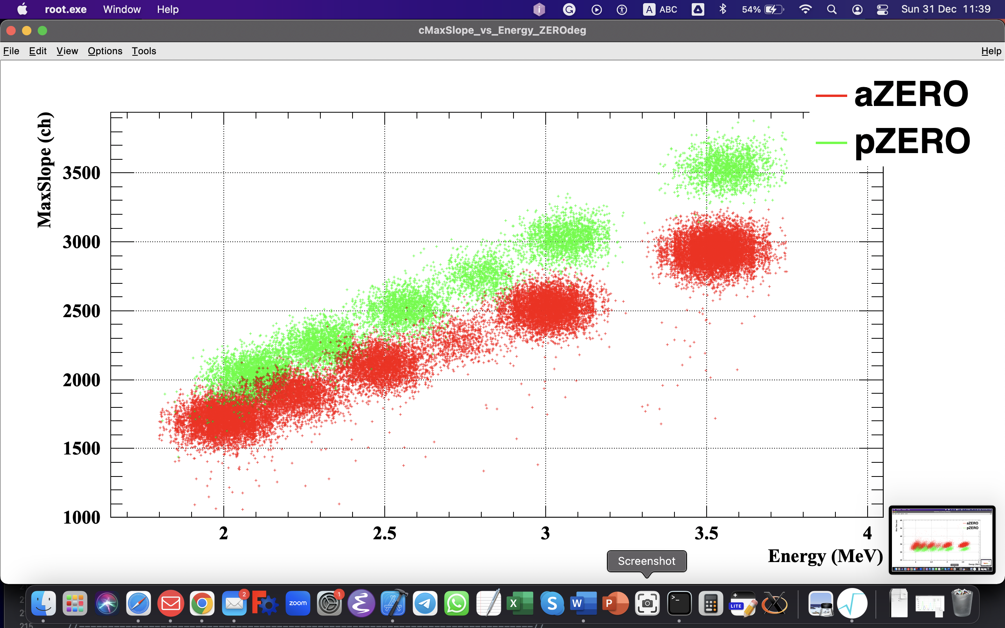The height and width of the screenshot is (628, 1005).
Task: Click the Spotlight search magnifier icon
Action: click(831, 9)
